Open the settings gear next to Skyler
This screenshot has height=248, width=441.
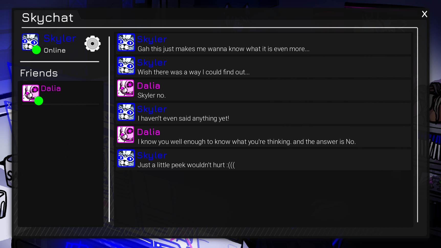click(93, 44)
